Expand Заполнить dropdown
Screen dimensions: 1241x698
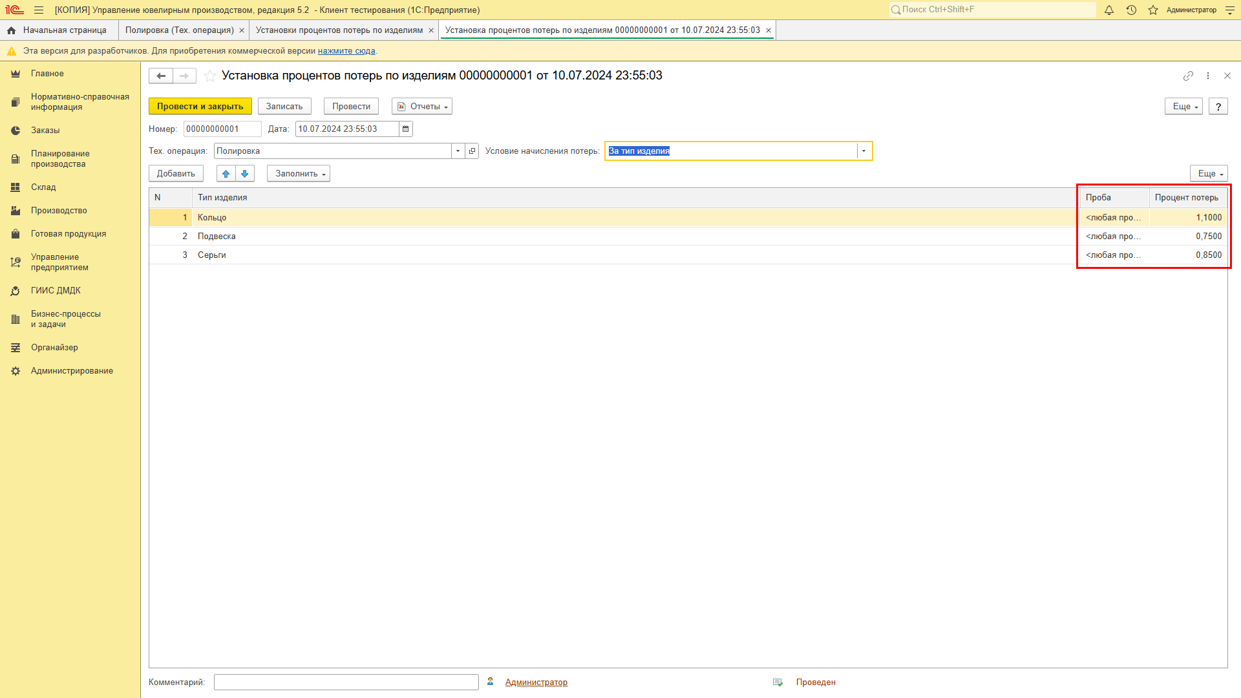(299, 174)
